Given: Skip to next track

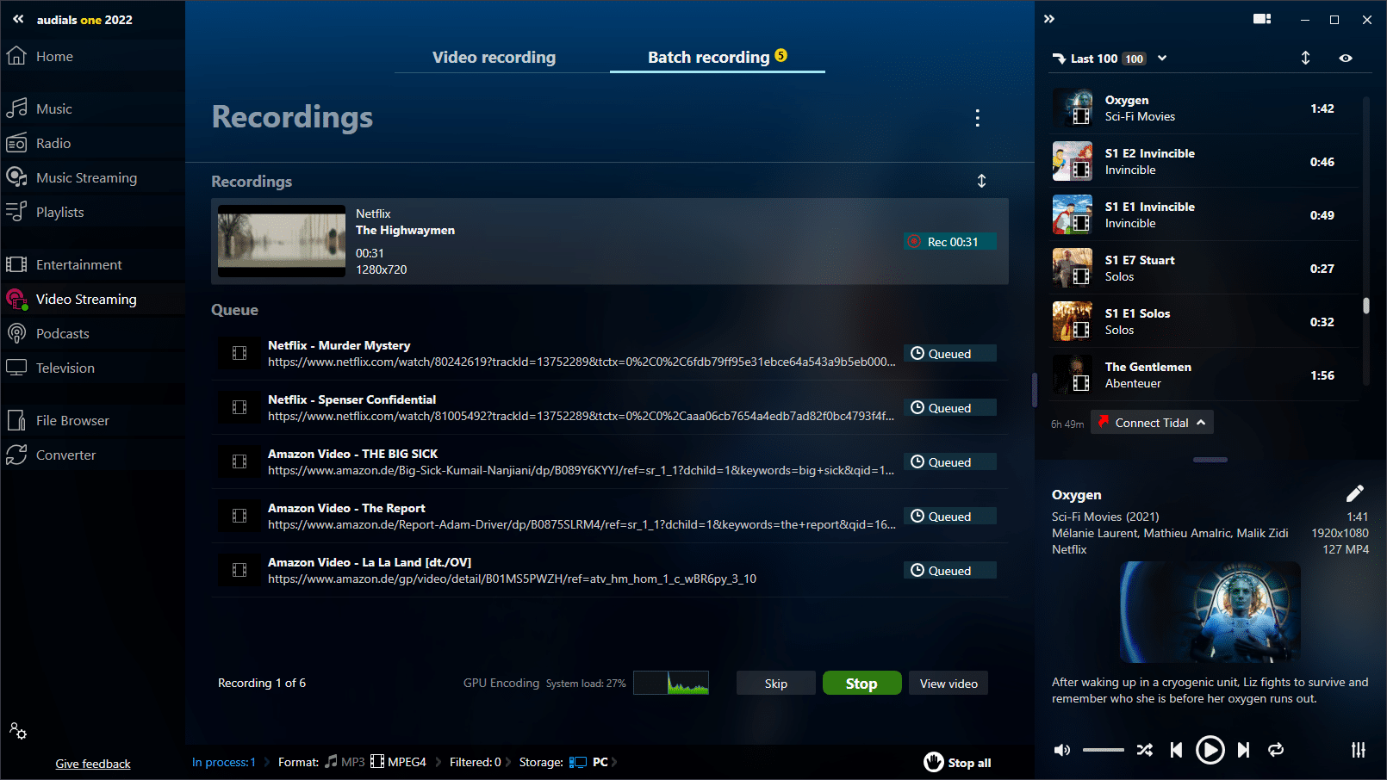Looking at the screenshot, I should [1243, 750].
